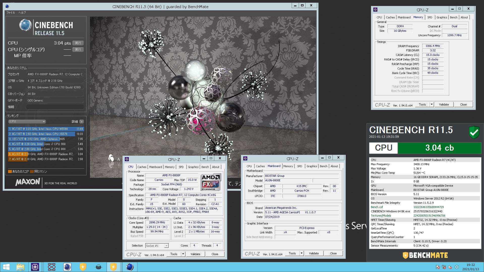Select ranking row FX-8800P with score 2.98
The width and height of the screenshot is (484, 272).
[x=46, y=159]
